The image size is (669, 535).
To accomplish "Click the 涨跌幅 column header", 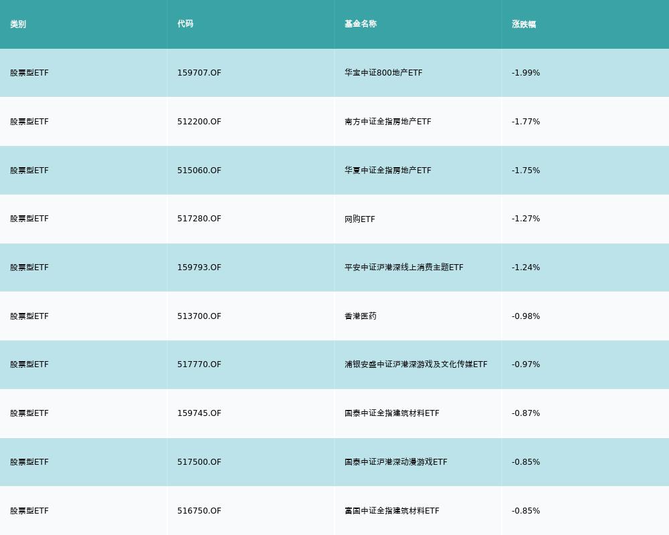I will [524, 24].
